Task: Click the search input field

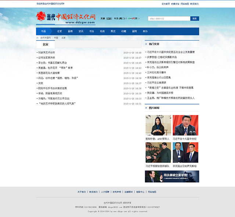Action: click(169, 18)
